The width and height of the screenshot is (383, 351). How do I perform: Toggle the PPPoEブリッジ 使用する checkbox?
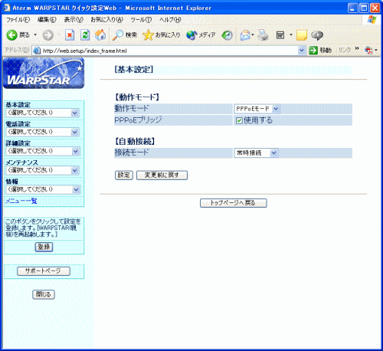coord(239,120)
